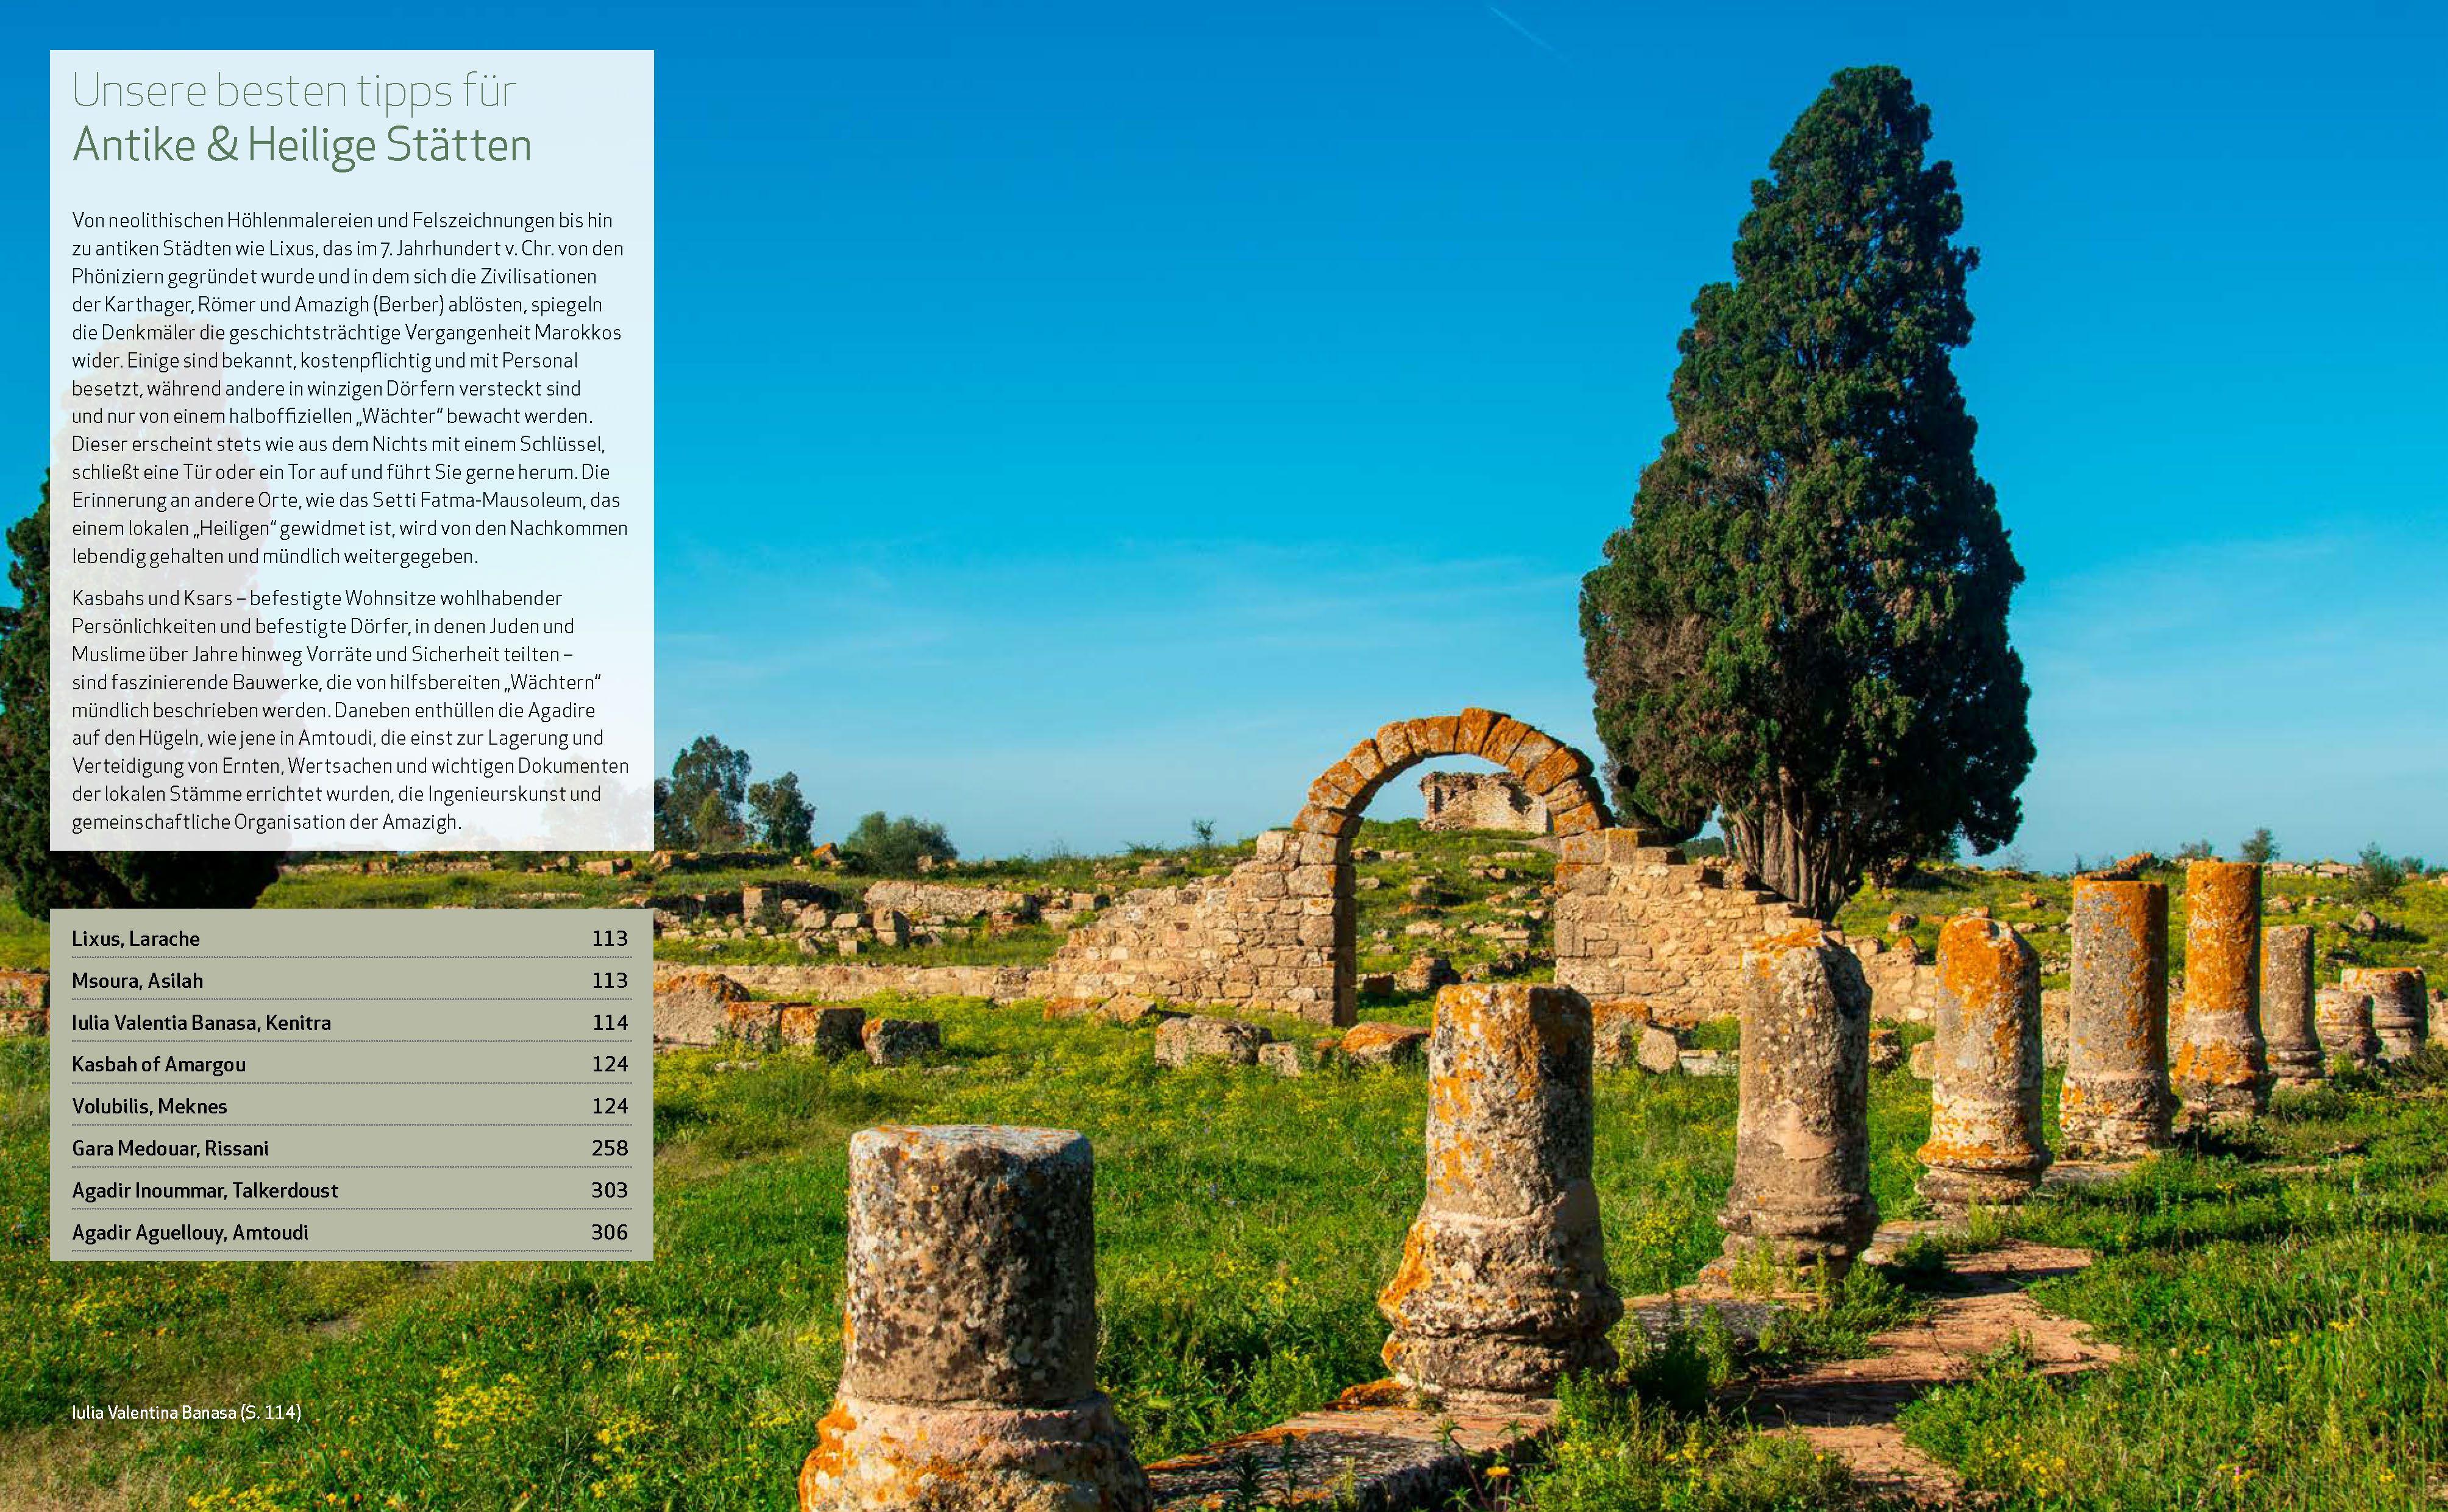Screen dimensions: 2448x1512
Task: Click the Kasbah of Amargou entry
Action: (x=159, y=1065)
